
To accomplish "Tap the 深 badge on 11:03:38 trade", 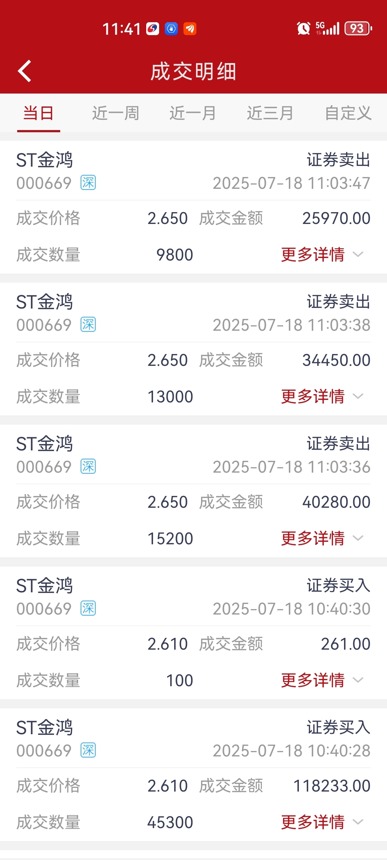I will [x=88, y=325].
